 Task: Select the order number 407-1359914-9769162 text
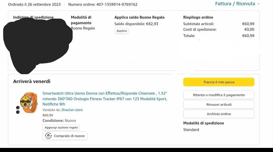pyautogui.click(x=117, y=4)
